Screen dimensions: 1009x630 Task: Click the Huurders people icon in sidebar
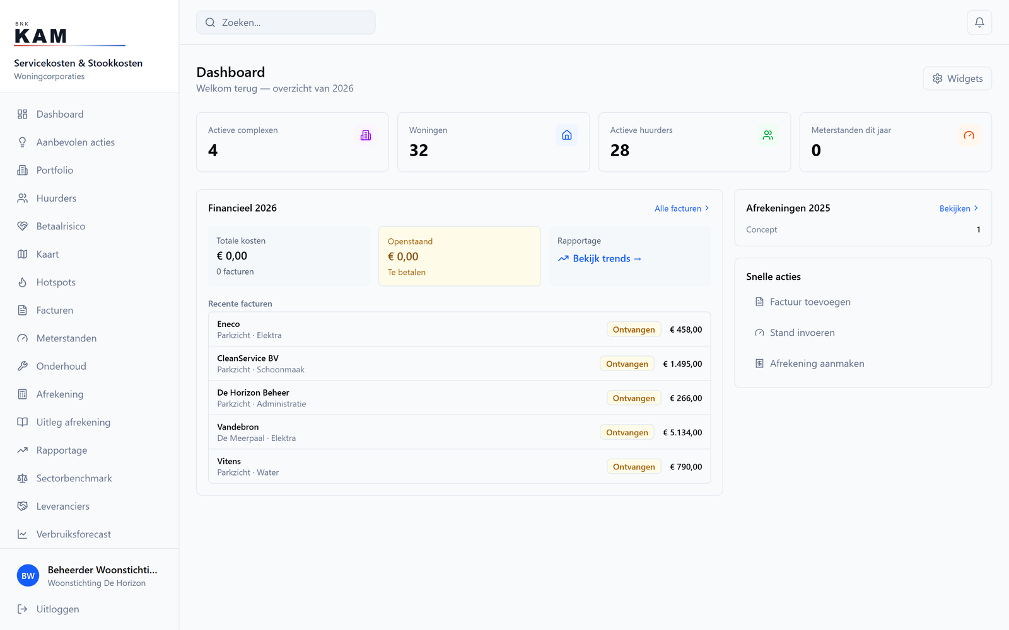(23, 198)
